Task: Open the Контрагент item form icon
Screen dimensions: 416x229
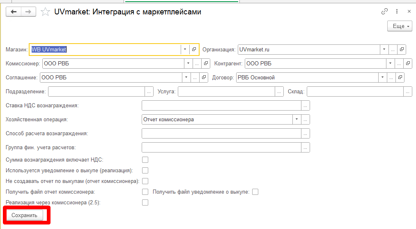Action: (x=408, y=63)
